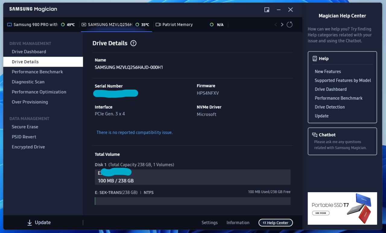Image resolution: width=386 pixels, height=233 pixels.
Task: Open Secure Erase page
Action: pyautogui.click(x=25, y=127)
